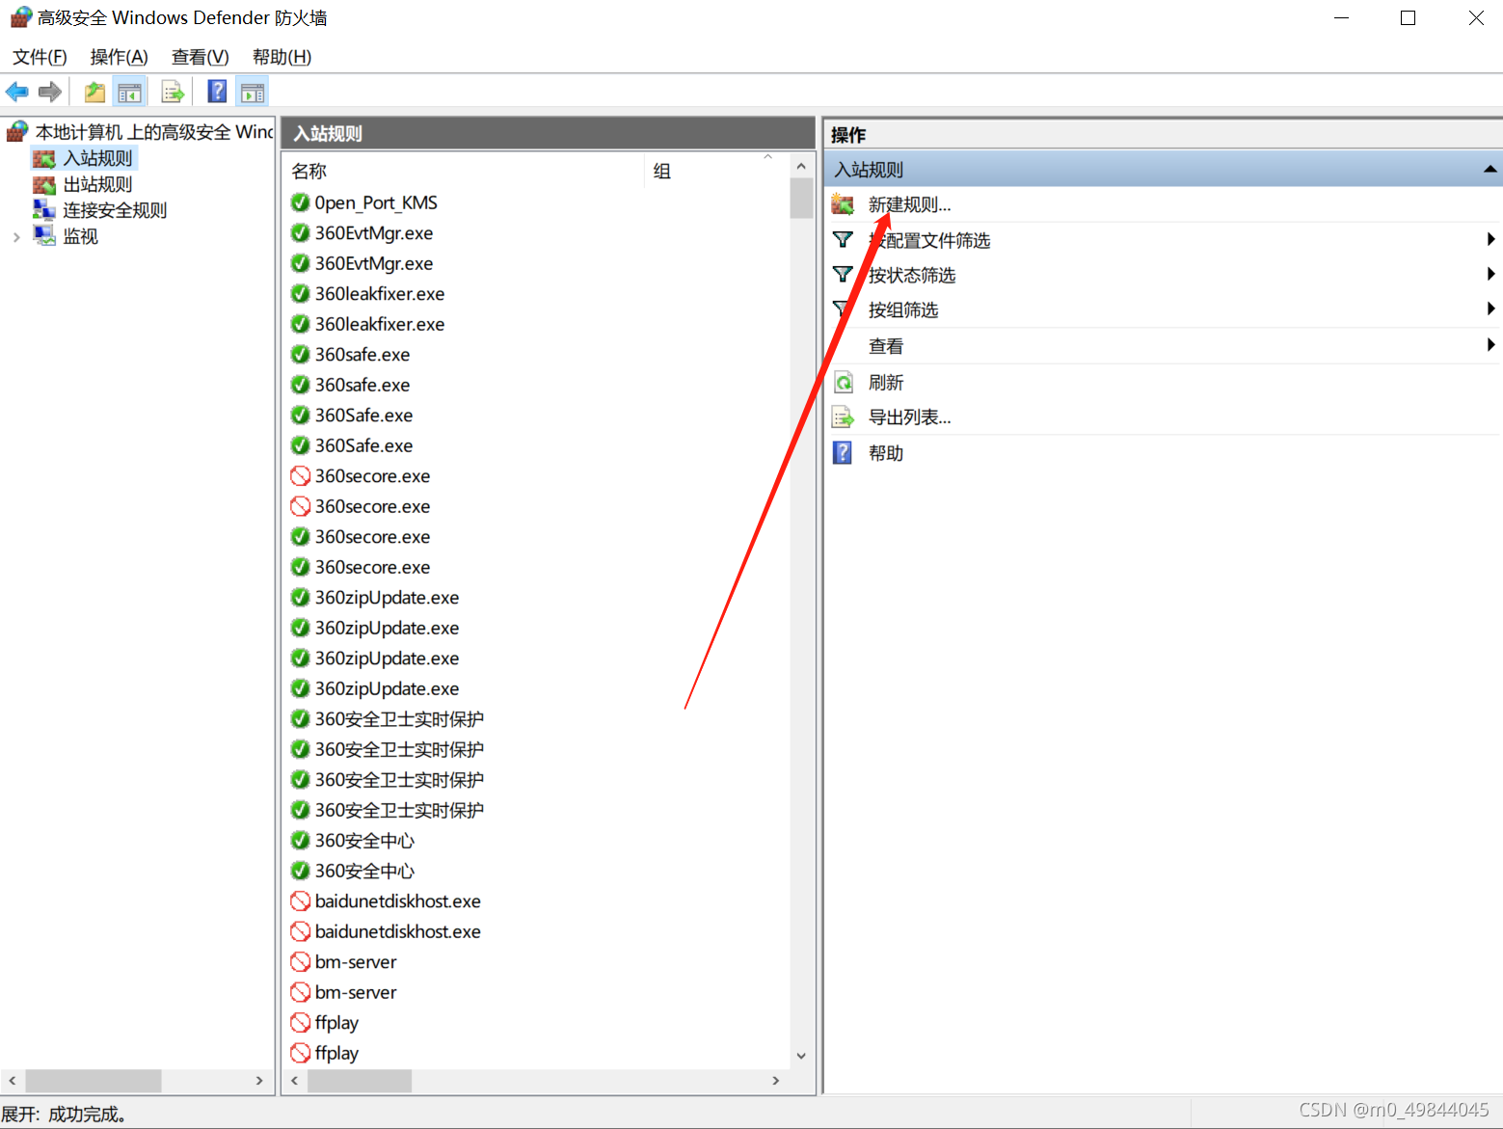Open the 按配置文件筛选 submenu arrow
The height and width of the screenshot is (1129, 1503).
pos(1490,239)
